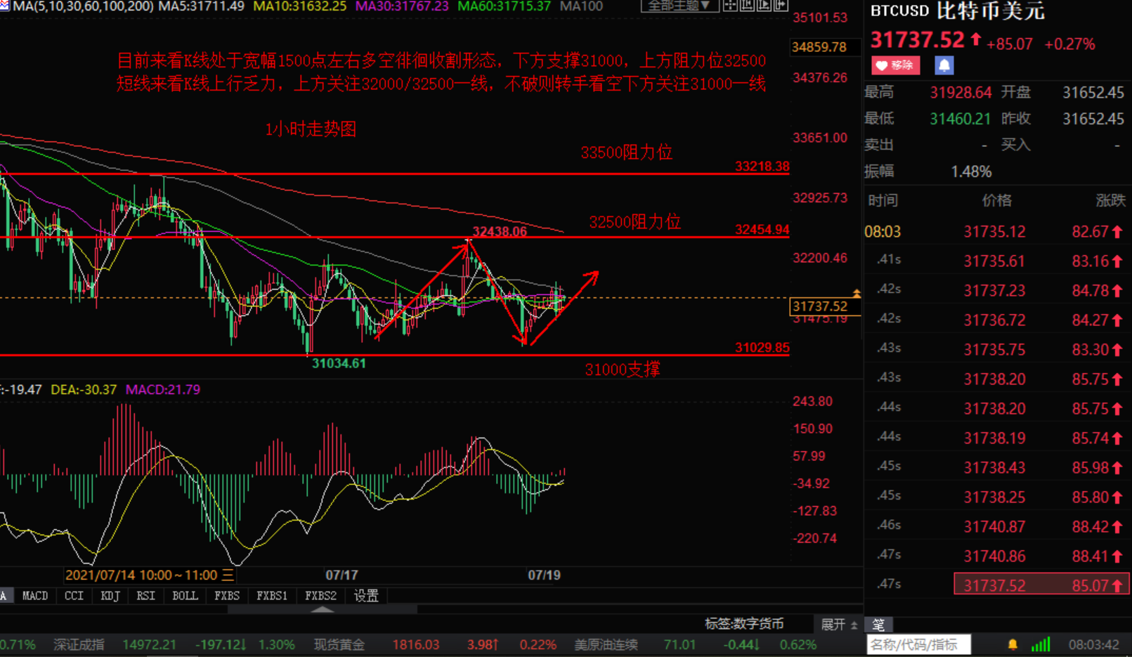This screenshot has width=1132, height=657.
Task: Expand the panel with 展开
Action: click(x=839, y=624)
